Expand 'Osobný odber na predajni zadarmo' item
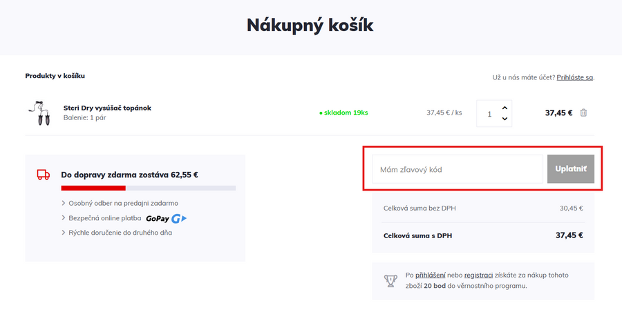622x310 pixels. pyautogui.click(x=120, y=203)
